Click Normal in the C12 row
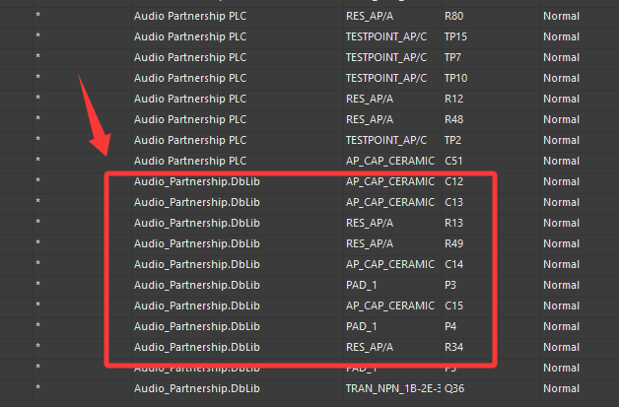This screenshot has height=407, width=619. 561,181
